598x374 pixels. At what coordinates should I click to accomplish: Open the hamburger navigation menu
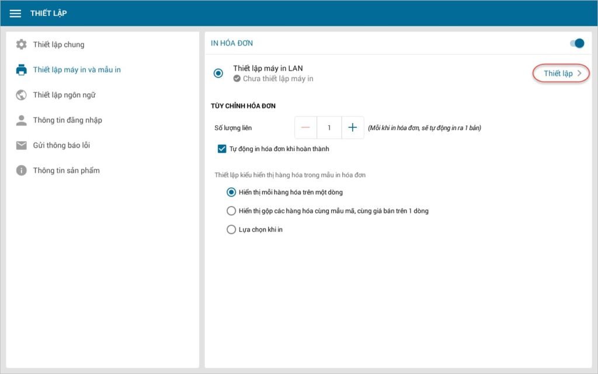point(15,13)
